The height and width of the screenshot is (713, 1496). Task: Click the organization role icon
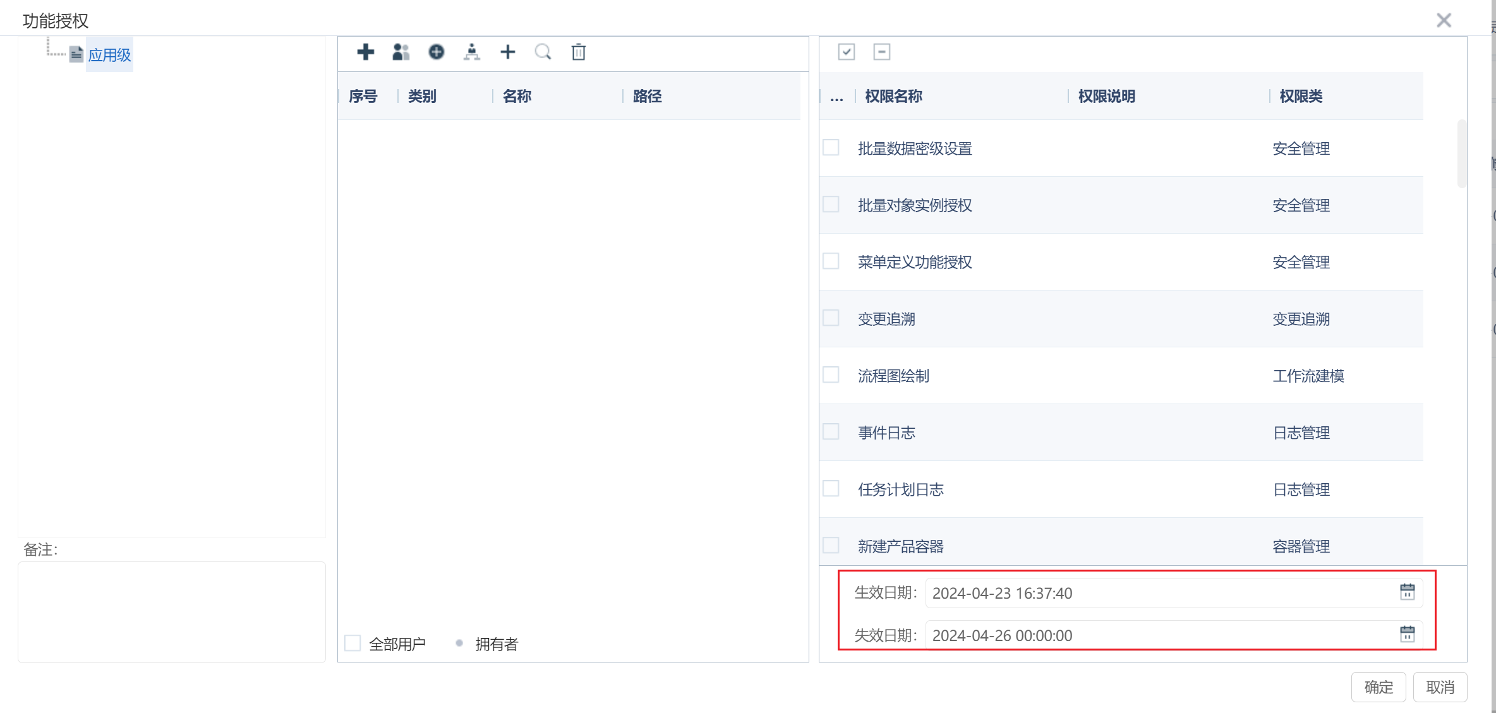click(472, 52)
